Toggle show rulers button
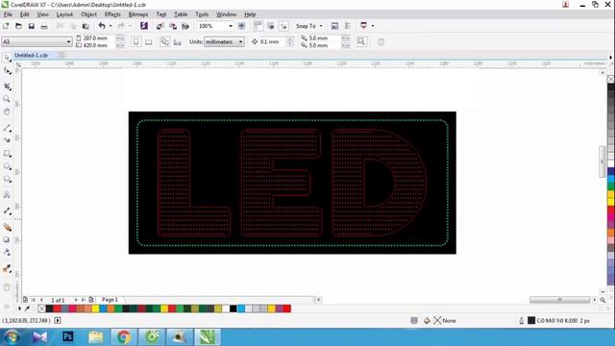This screenshot has height=346, width=615. pyautogui.click(x=258, y=26)
